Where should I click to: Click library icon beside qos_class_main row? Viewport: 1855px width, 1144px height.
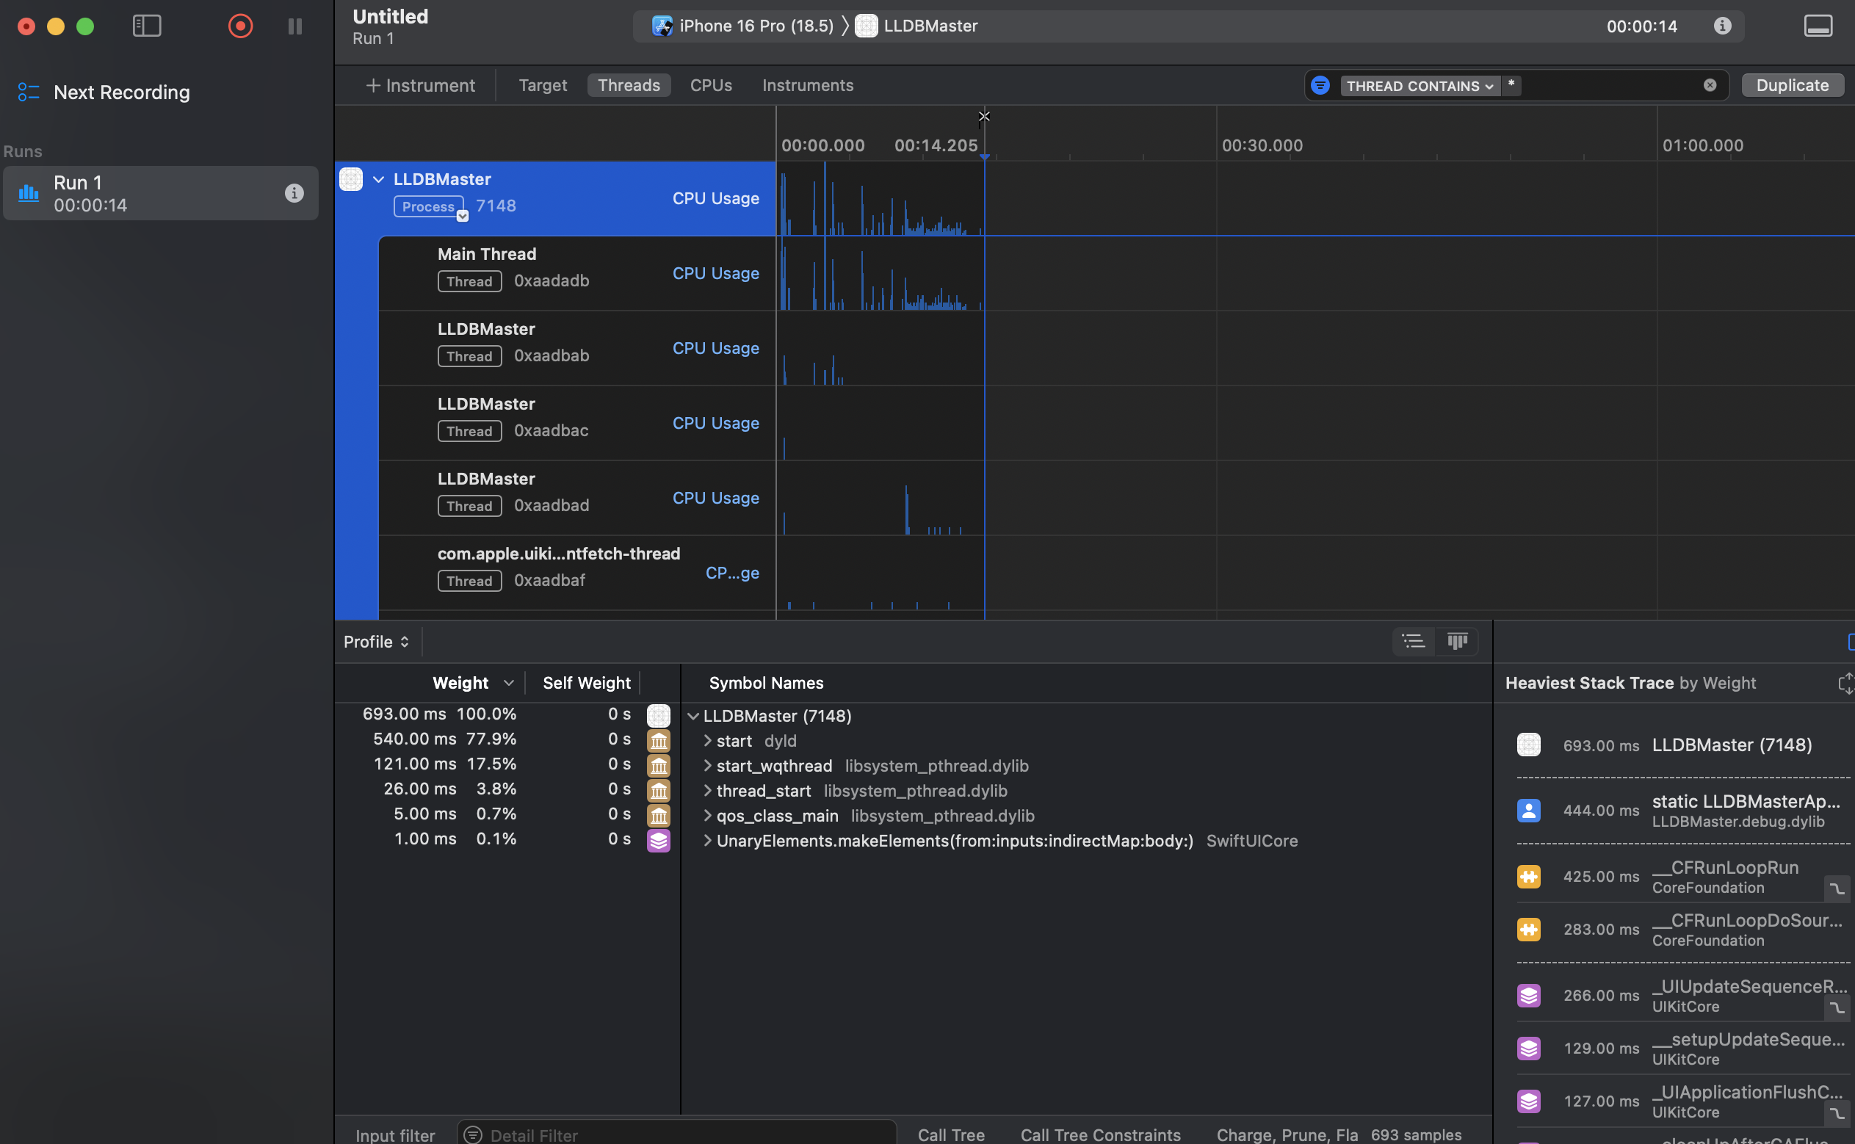658,816
